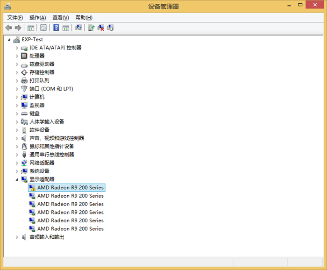Screen dimensions: 327x270
Task: Click the Scan for hardware changes icon
Action: pyautogui.click(x=78, y=28)
